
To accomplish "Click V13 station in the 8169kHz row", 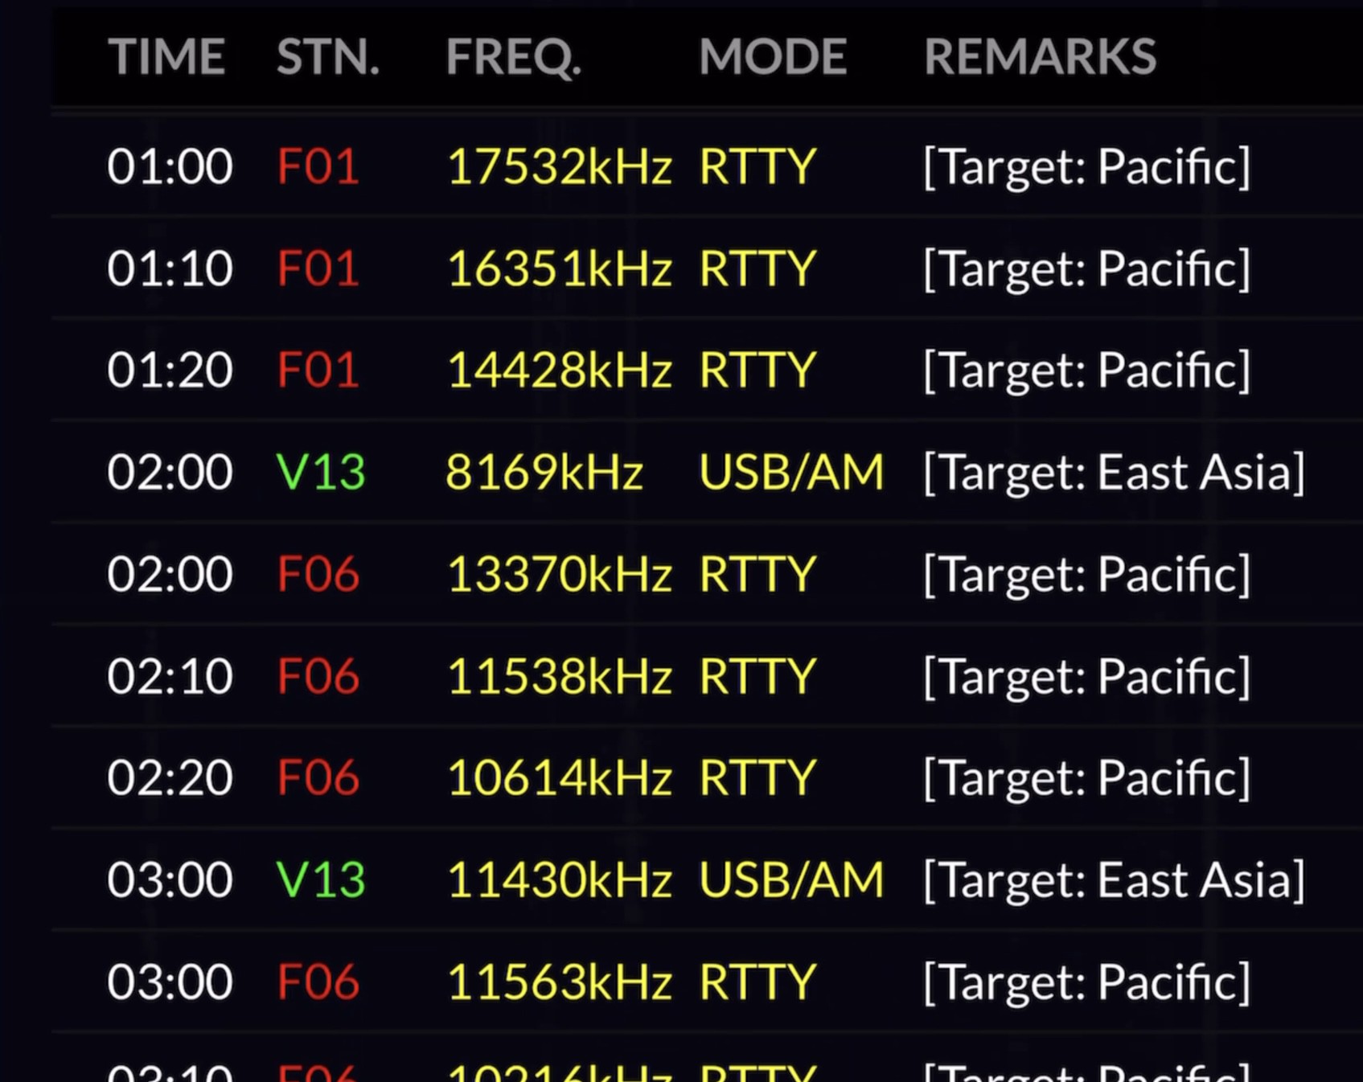I will 320,472.
